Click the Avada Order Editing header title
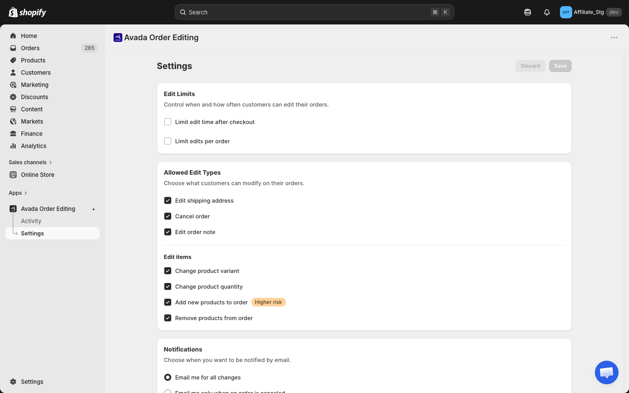629x393 pixels. (161, 38)
